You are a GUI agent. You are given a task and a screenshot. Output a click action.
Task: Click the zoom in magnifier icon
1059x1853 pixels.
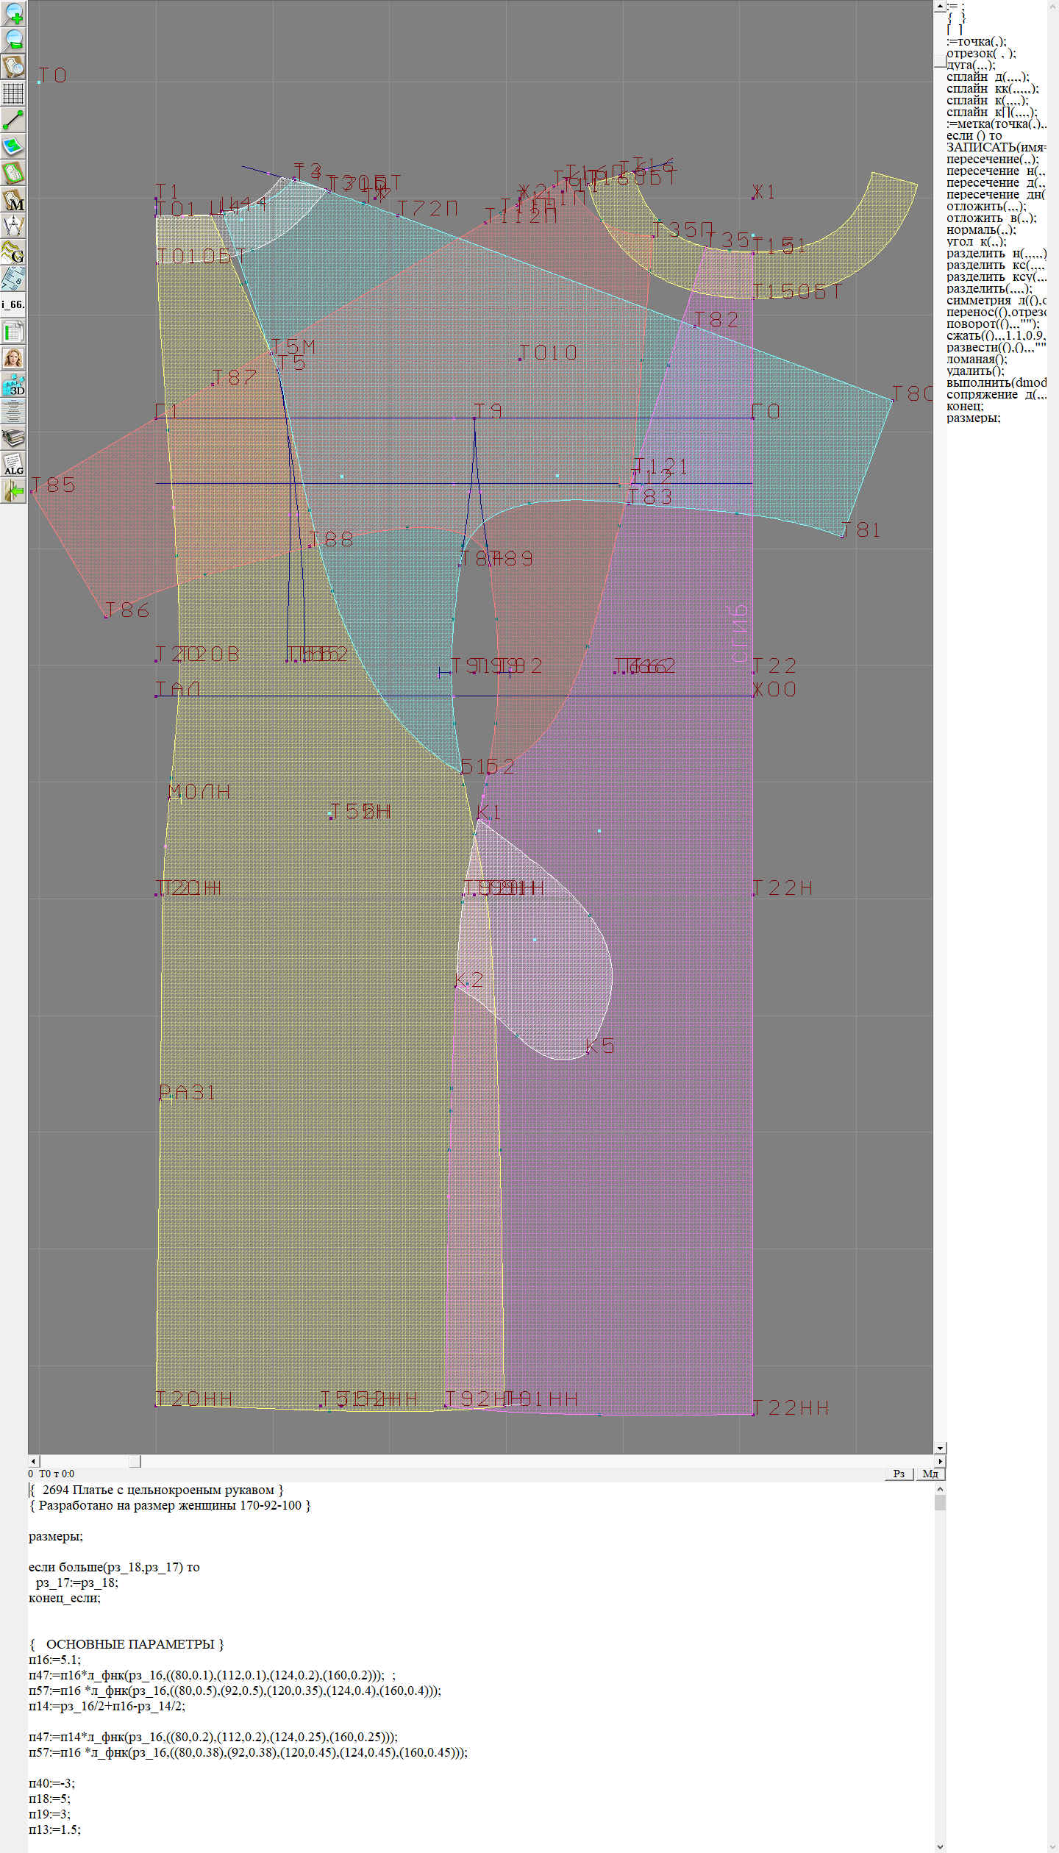(13, 13)
